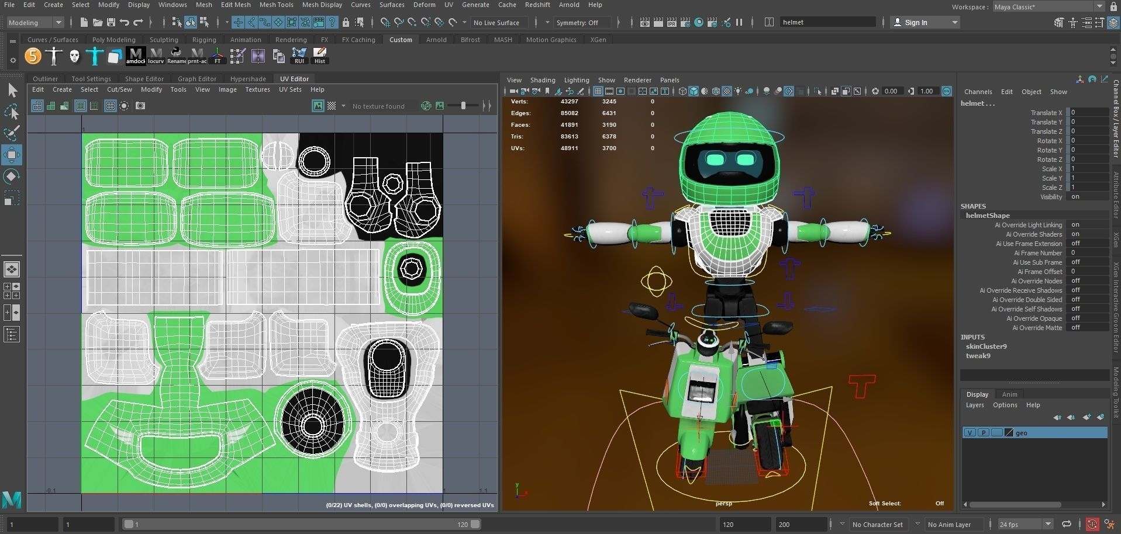Click the loop playback icon
This screenshot has height=534, width=1121.
[1067, 524]
